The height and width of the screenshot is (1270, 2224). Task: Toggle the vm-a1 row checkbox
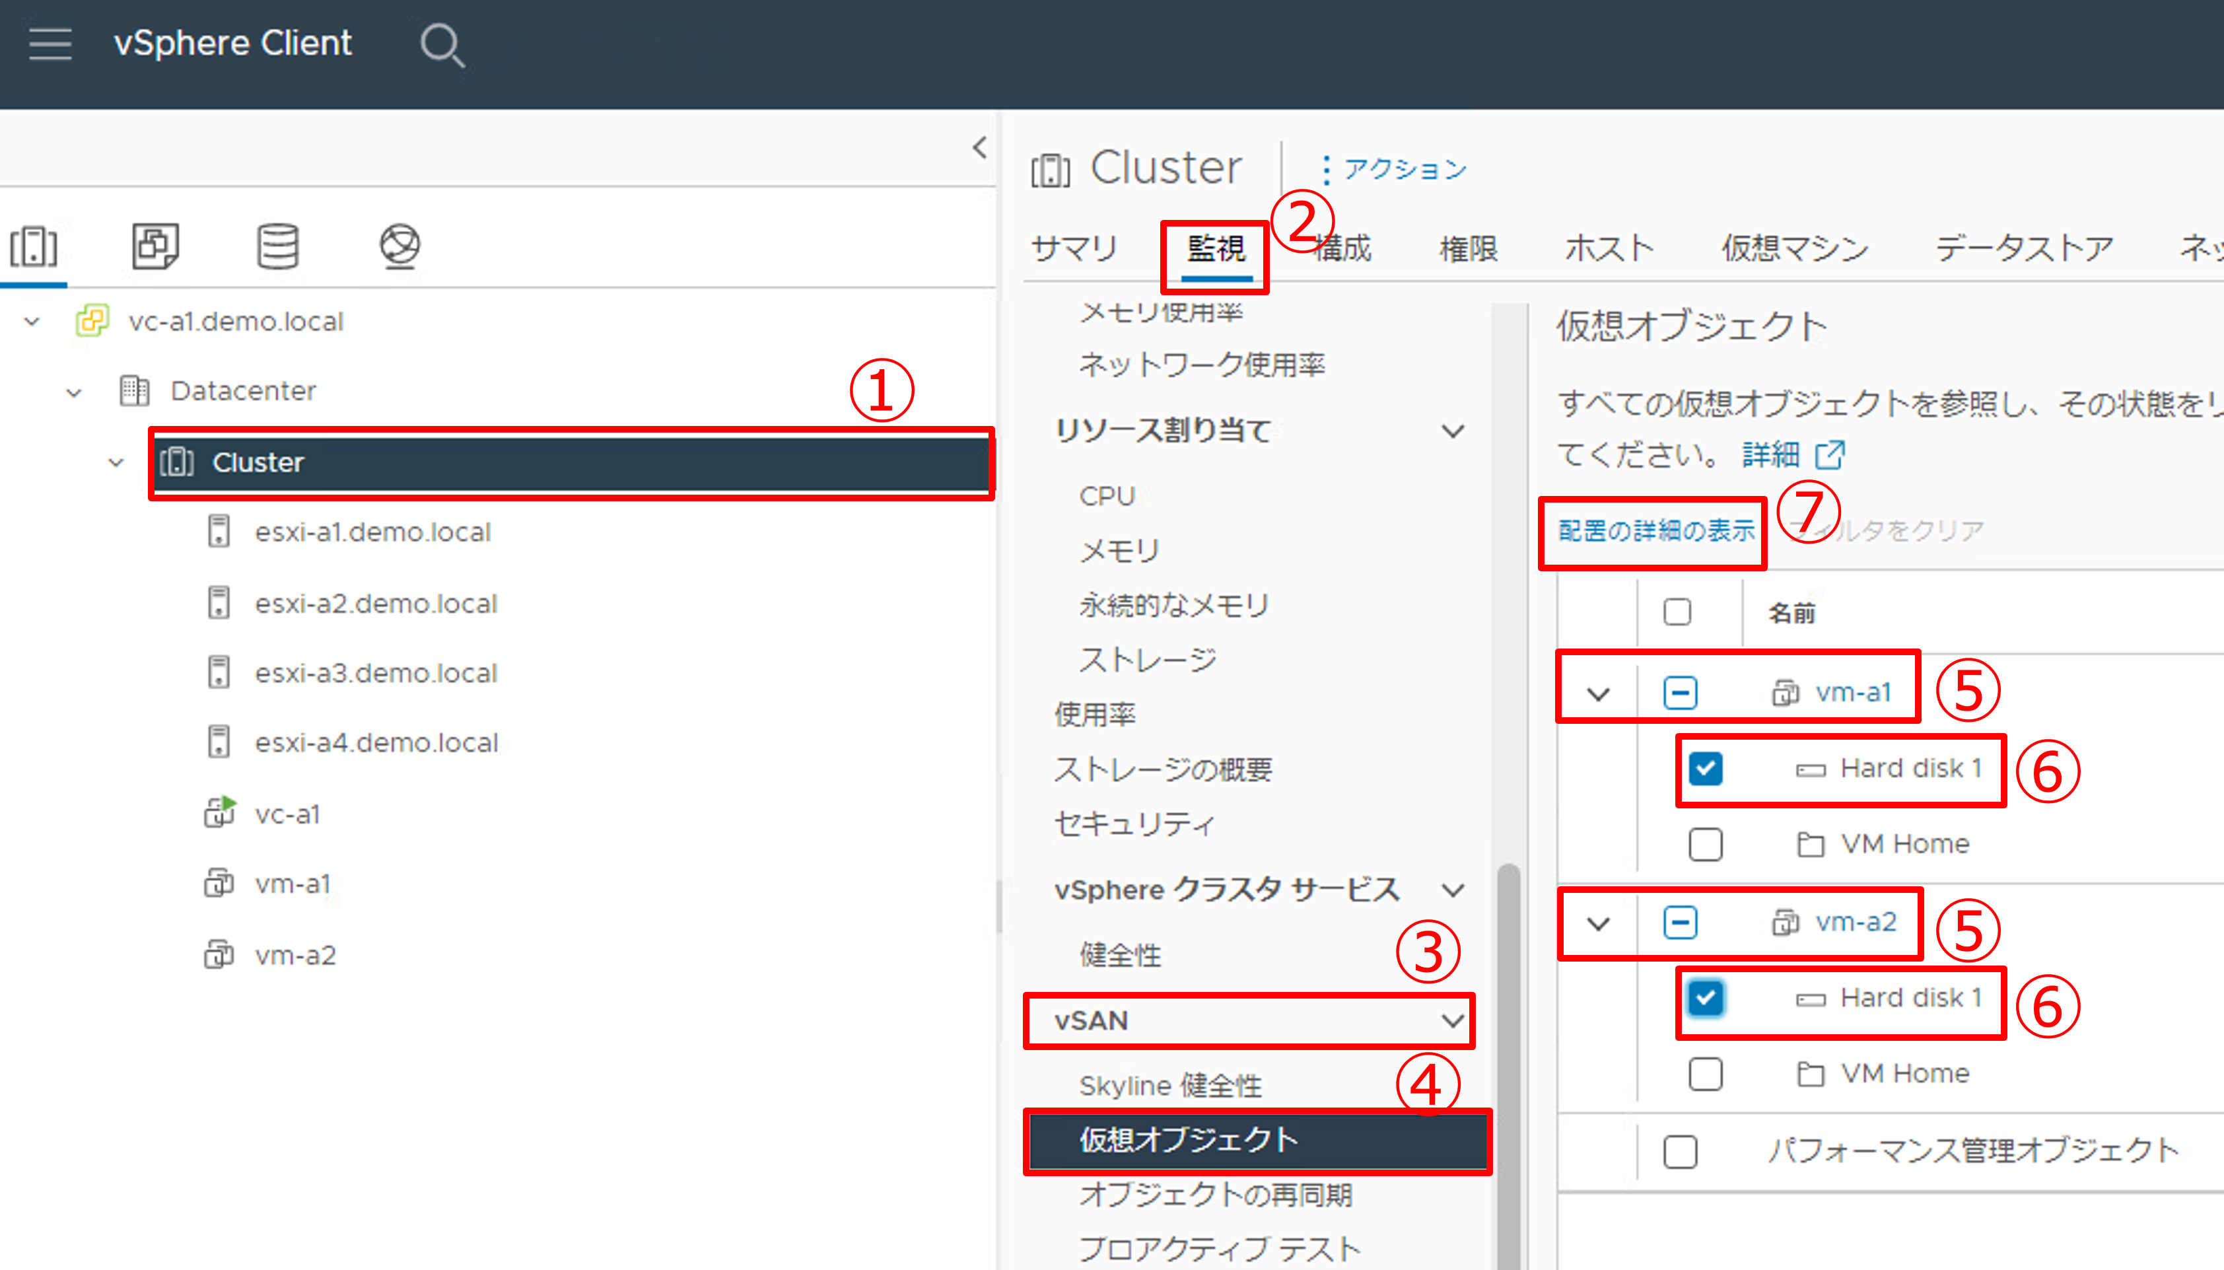coord(1680,693)
